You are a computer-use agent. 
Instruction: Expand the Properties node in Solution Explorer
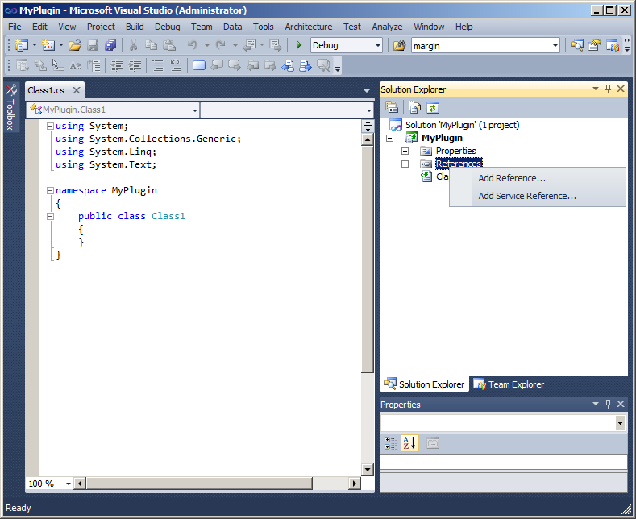point(405,151)
